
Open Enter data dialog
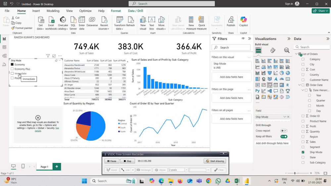tap(82, 23)
